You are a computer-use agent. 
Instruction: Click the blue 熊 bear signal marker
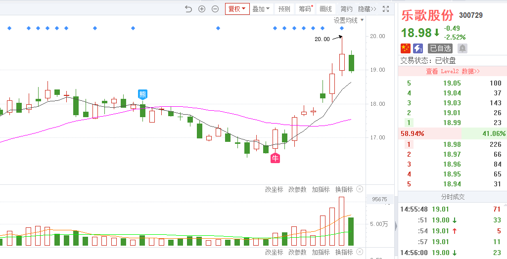pos(142,94)
